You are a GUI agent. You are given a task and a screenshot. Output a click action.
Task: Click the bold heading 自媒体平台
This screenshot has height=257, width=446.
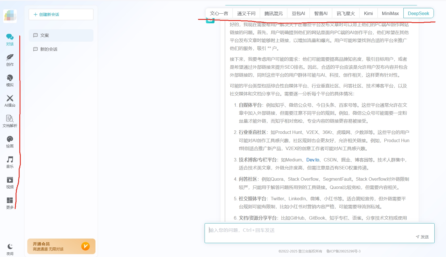[x=250, y=105]
